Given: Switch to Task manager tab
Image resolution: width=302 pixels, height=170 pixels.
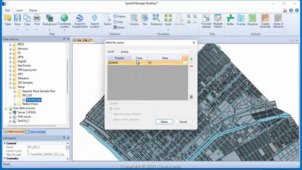Looking at the screenshot, I should 35,132.
